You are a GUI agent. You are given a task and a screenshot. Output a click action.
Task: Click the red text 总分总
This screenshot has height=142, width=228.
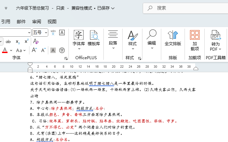[x=62, y=140]
